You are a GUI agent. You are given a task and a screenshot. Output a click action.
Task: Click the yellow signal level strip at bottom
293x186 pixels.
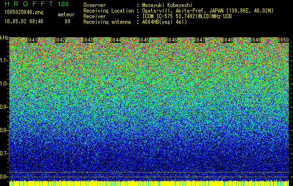click(x=149, y=183)
